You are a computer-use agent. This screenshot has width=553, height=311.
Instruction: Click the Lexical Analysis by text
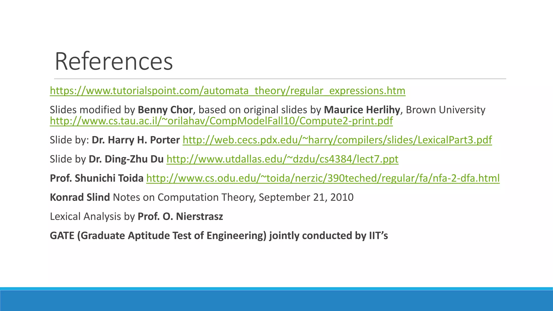[93, 217]
